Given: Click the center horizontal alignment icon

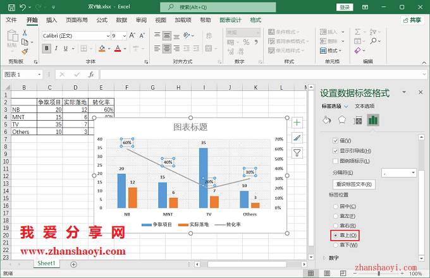Looking at the screenshot, I should 167,49.
